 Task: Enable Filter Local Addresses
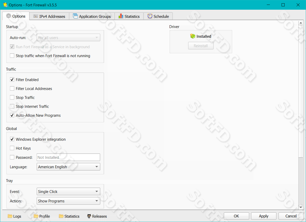coord(12,89)
